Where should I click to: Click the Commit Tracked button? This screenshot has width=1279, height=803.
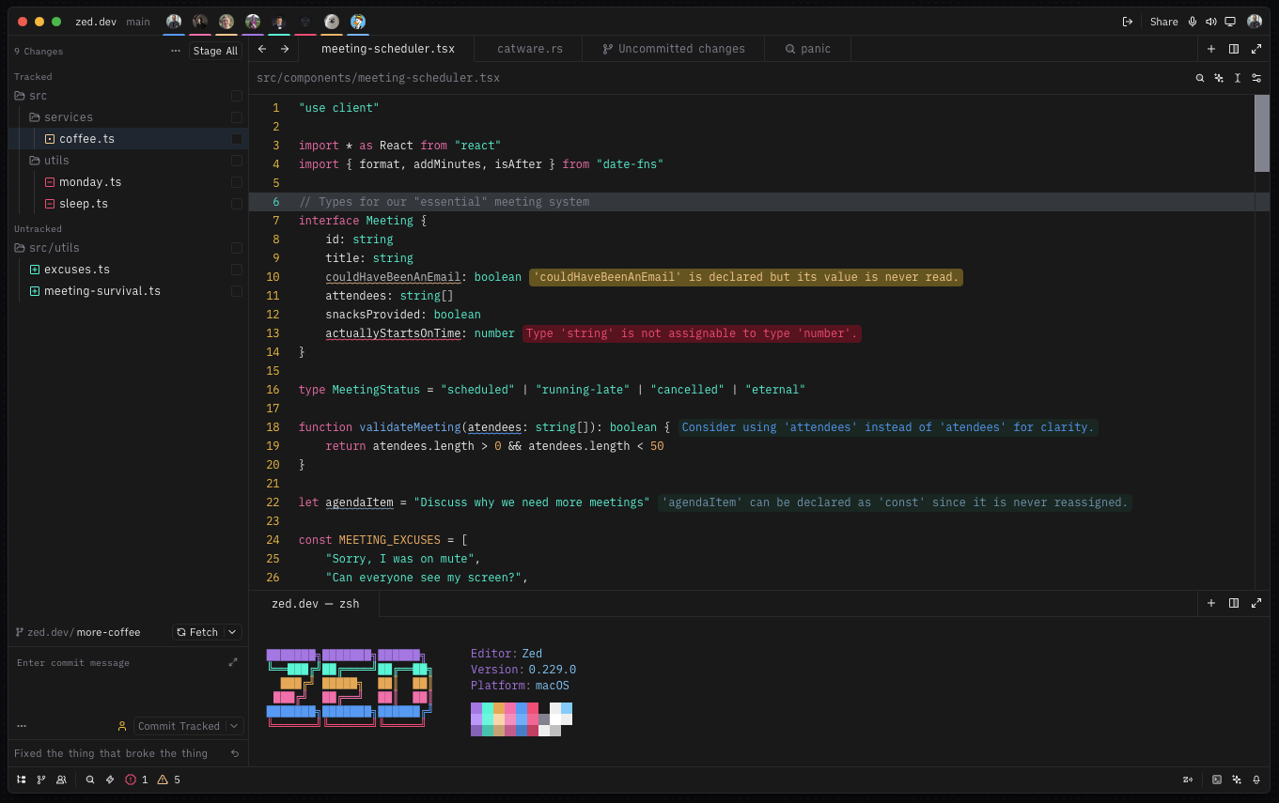click(x=179, y=726)
